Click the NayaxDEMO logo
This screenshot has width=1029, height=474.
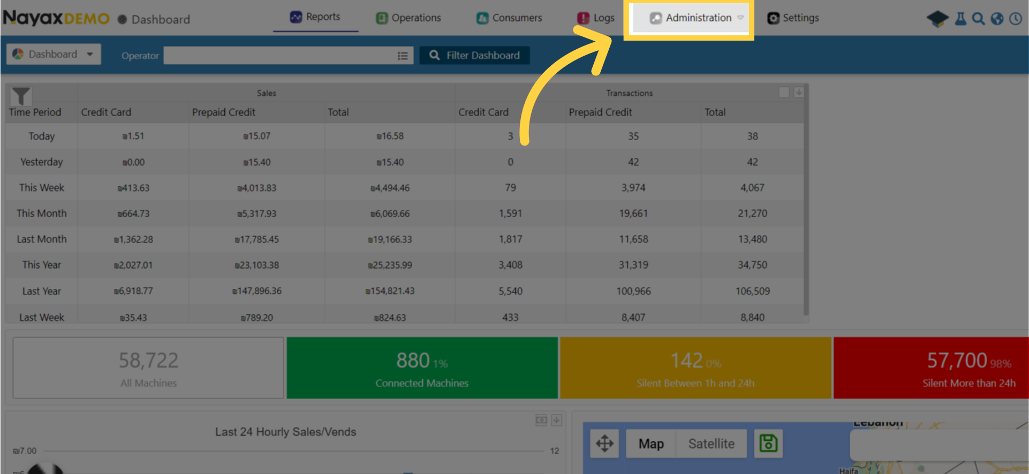(56, 18)
